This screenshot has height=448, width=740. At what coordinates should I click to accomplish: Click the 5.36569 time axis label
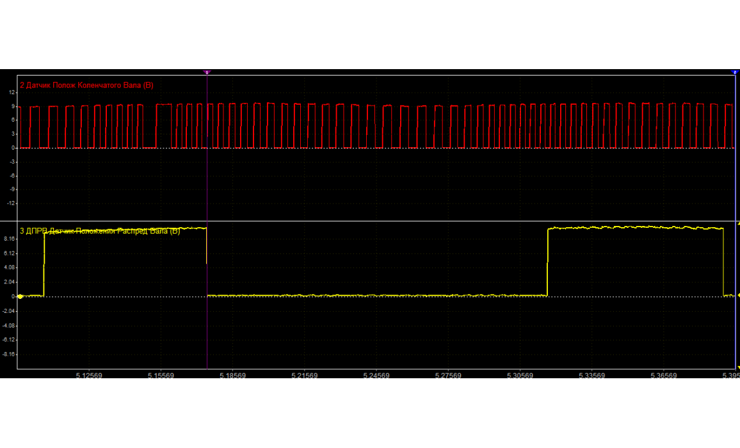(x=664, y=376)
